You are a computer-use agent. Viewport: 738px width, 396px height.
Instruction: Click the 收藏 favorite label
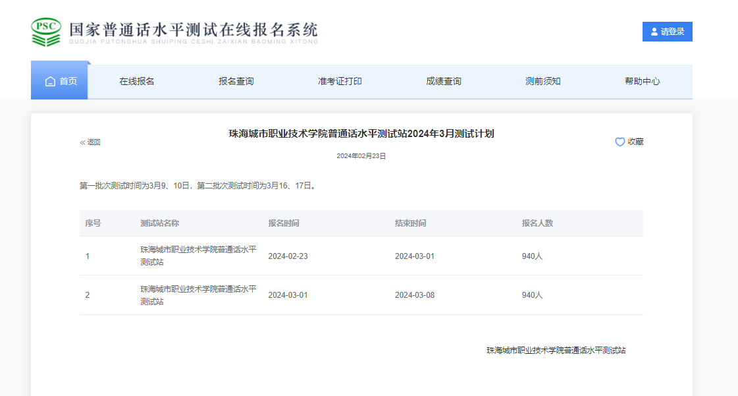point(635,142)
